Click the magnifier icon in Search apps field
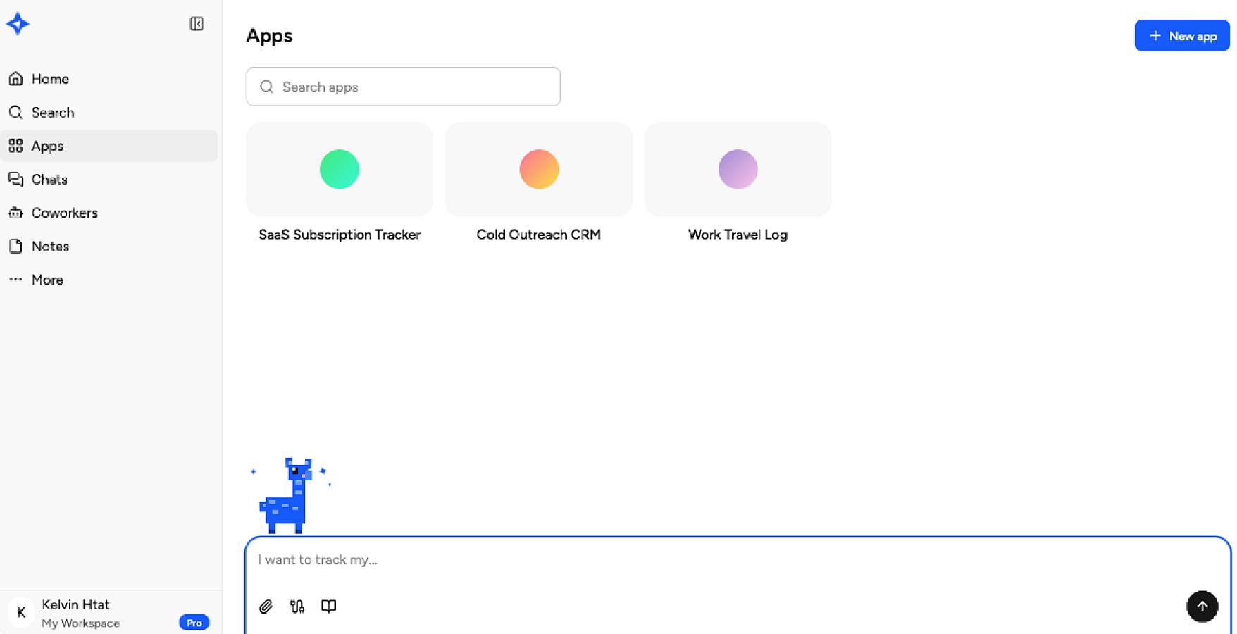This screenshot has height=634, width=1237. pyautogui.click(x=267, y=87)
